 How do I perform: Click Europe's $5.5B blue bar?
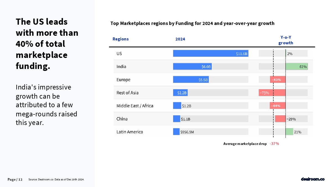coord(191,80)
